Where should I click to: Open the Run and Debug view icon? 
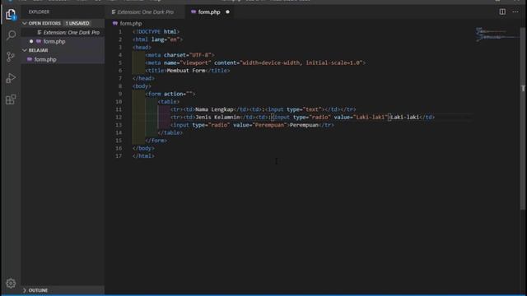pos(11,78)
